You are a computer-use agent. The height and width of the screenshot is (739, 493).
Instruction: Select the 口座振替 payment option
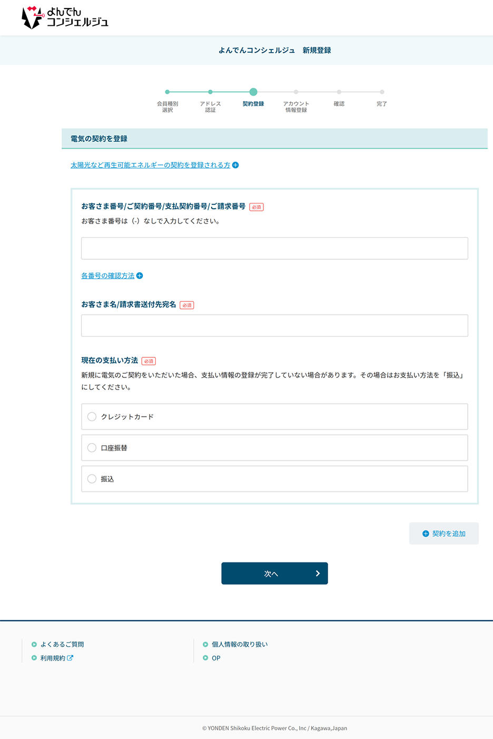point(92,448)
